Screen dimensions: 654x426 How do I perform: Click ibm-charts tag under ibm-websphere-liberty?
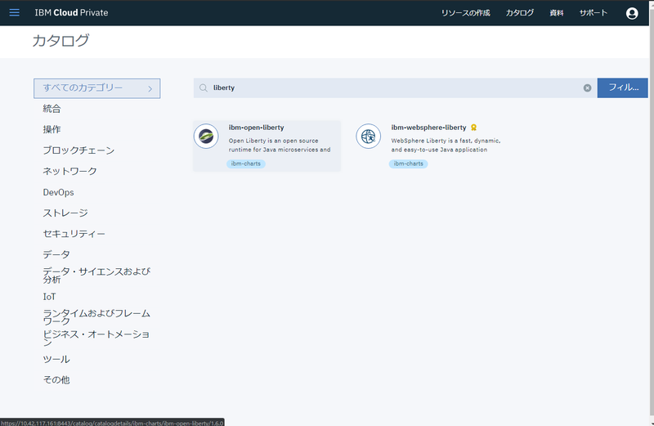pyautogui.click(x=408, y=164)
